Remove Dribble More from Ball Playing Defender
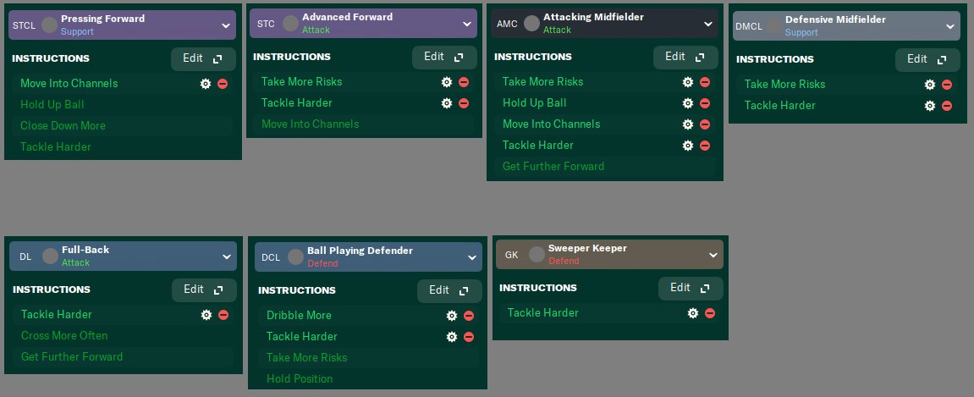Screen dimensions: 974x397 pos(469,315)
